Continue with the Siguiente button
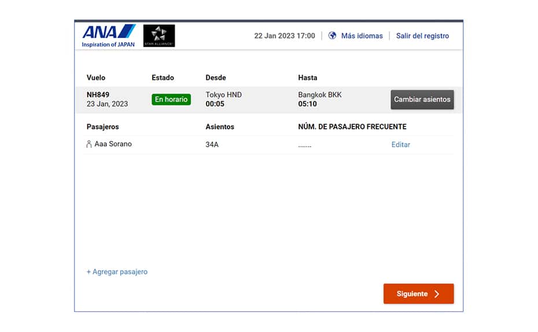Image resolution: width=538 pixels, height=332 pixels. [x=419, y=294]
